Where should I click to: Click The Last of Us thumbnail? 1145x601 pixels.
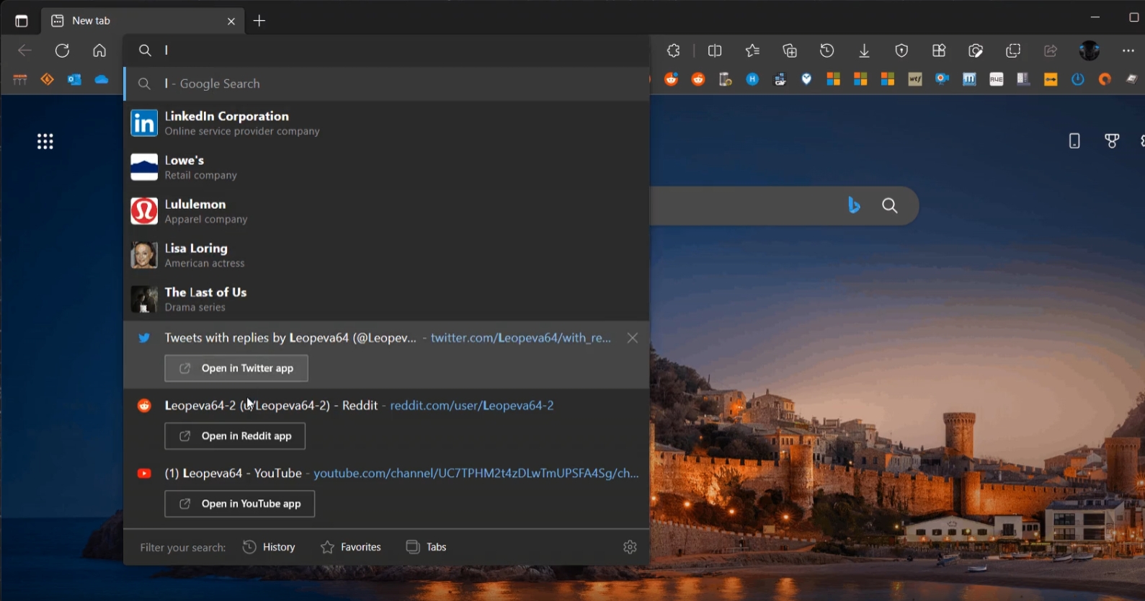pos(144,299)
